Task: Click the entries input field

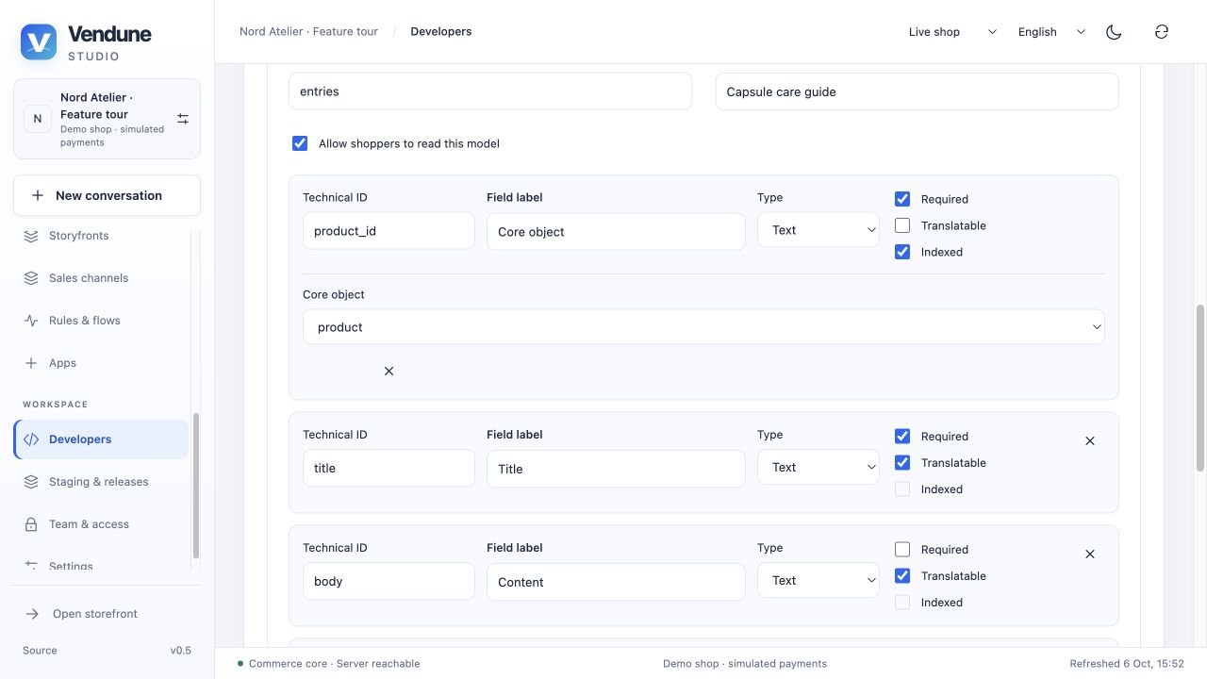Action: pyautogui.click(x=490, y=91)
